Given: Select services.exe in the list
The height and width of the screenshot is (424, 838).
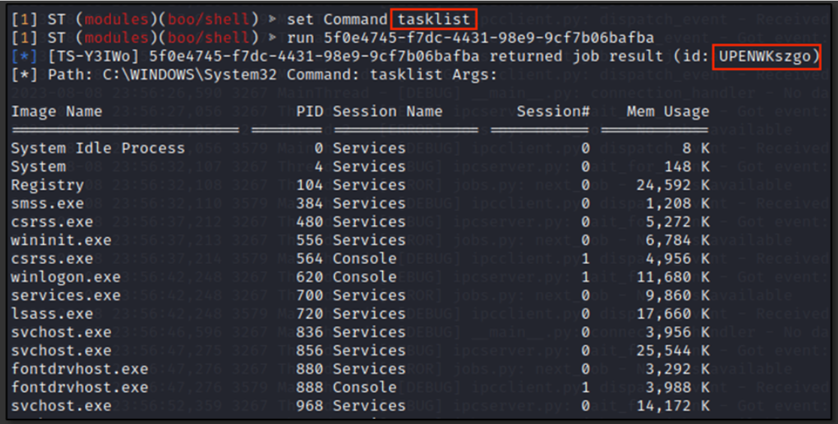Looking at the screenshot, I should tap(65, 296).
